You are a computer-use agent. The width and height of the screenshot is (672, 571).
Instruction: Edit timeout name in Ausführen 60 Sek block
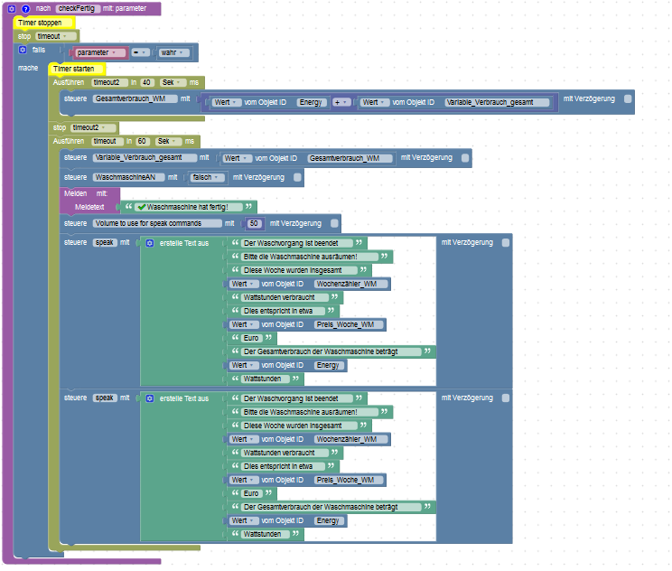coord(107,141)
